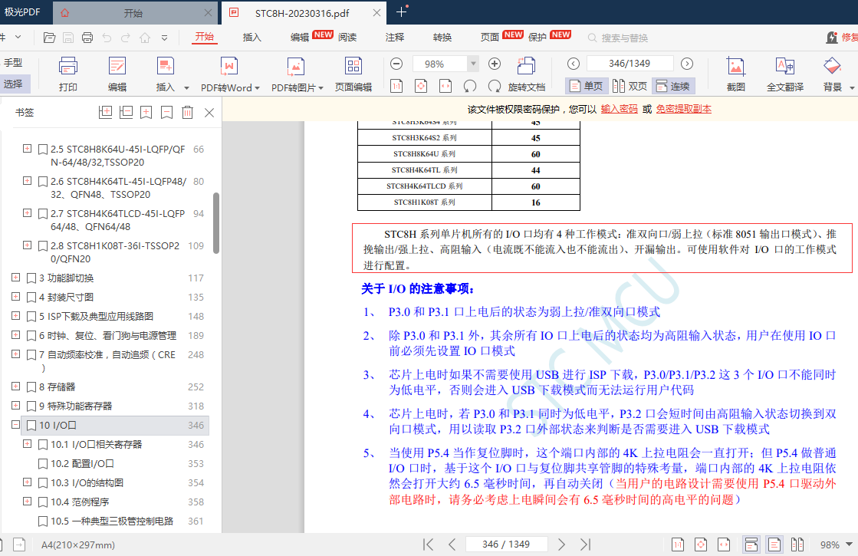This screenshot has width=858, height=556.
Task: Expand bookmark 4 封装尺寸图
Action: point(16,297)
